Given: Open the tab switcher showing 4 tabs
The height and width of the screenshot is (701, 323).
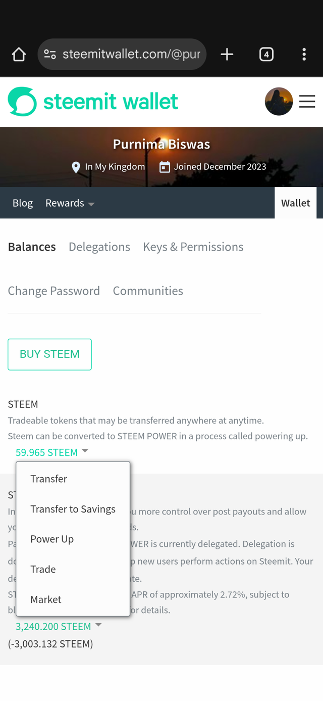Looking at the screenshot, I should click(266, 54).
